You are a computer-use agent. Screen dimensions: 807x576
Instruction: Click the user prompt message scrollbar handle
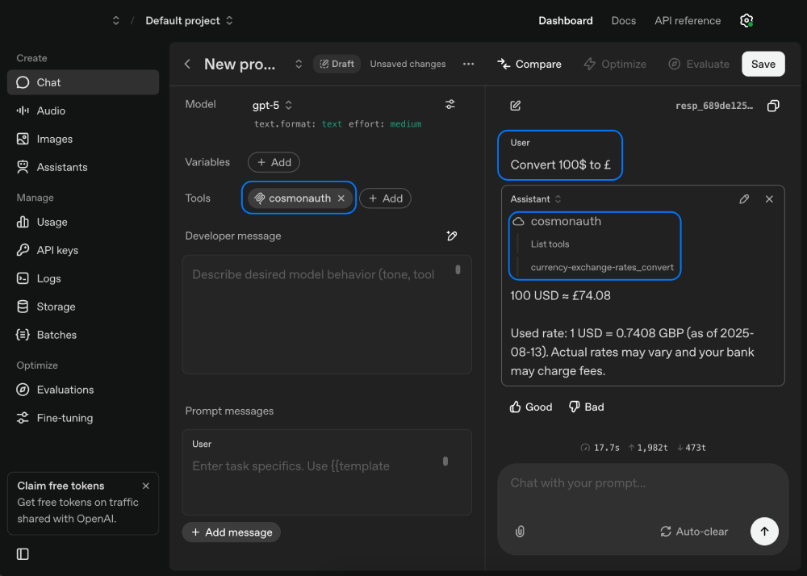(445, 461)
